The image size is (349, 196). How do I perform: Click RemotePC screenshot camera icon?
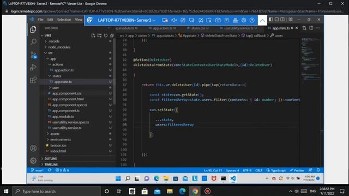tap(218, 20)
